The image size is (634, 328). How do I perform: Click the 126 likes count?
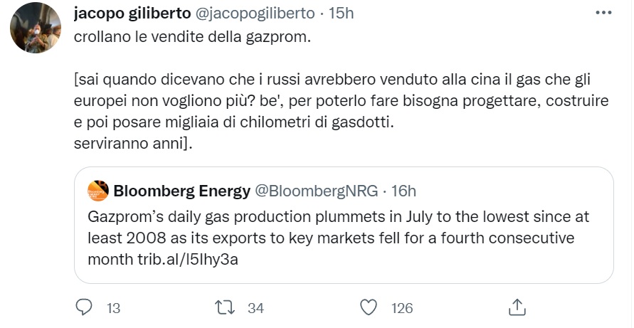tap(402, 308)
